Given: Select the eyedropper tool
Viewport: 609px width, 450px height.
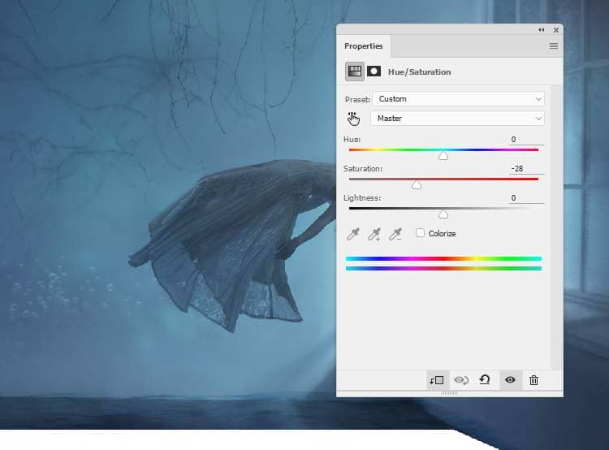Looking at the screenshot, I should click(x=353, y=234).
